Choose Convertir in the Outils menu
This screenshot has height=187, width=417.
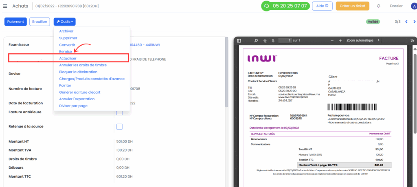(67, 45)
